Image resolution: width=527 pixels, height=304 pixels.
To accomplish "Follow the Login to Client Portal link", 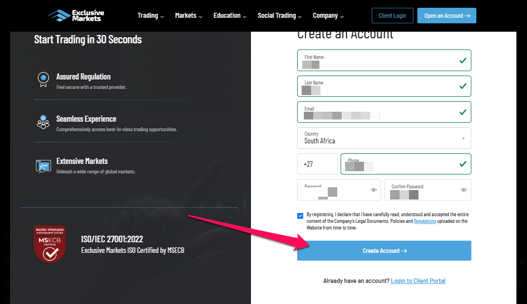I will [x=418, y=281].
